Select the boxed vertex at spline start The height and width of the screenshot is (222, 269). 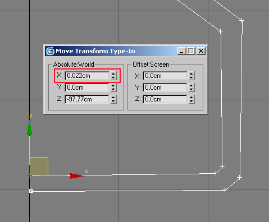[31, 191]
